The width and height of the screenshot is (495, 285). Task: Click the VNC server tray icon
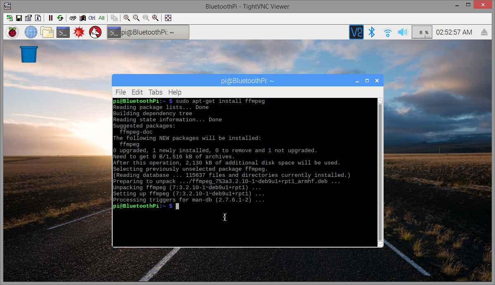click(x=356, y=32)
